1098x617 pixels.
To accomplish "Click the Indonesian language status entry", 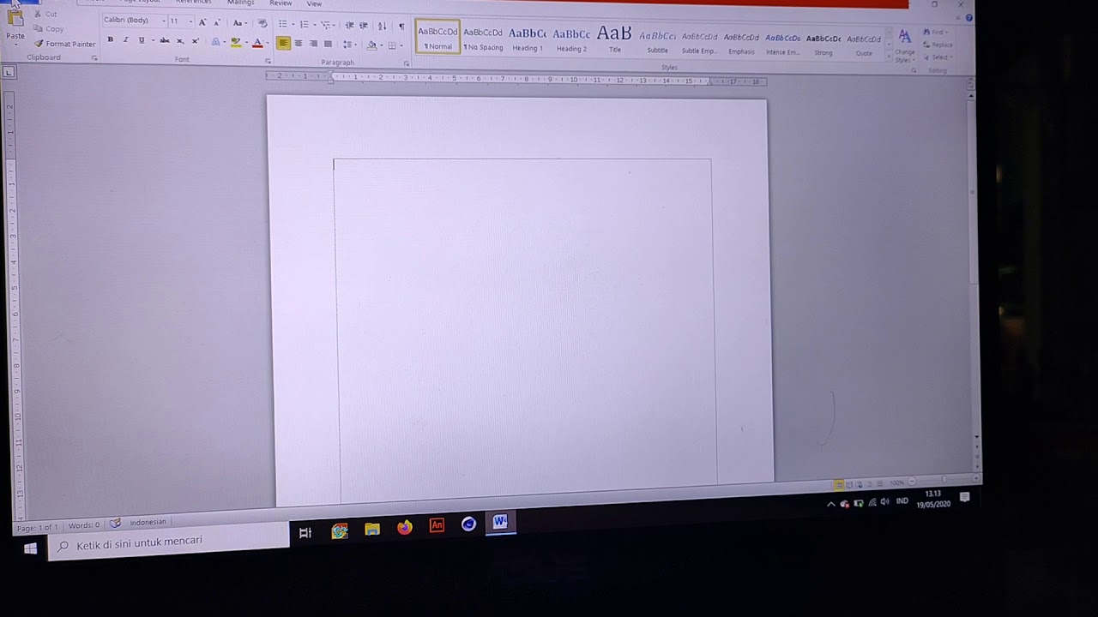I will [148, 522].
